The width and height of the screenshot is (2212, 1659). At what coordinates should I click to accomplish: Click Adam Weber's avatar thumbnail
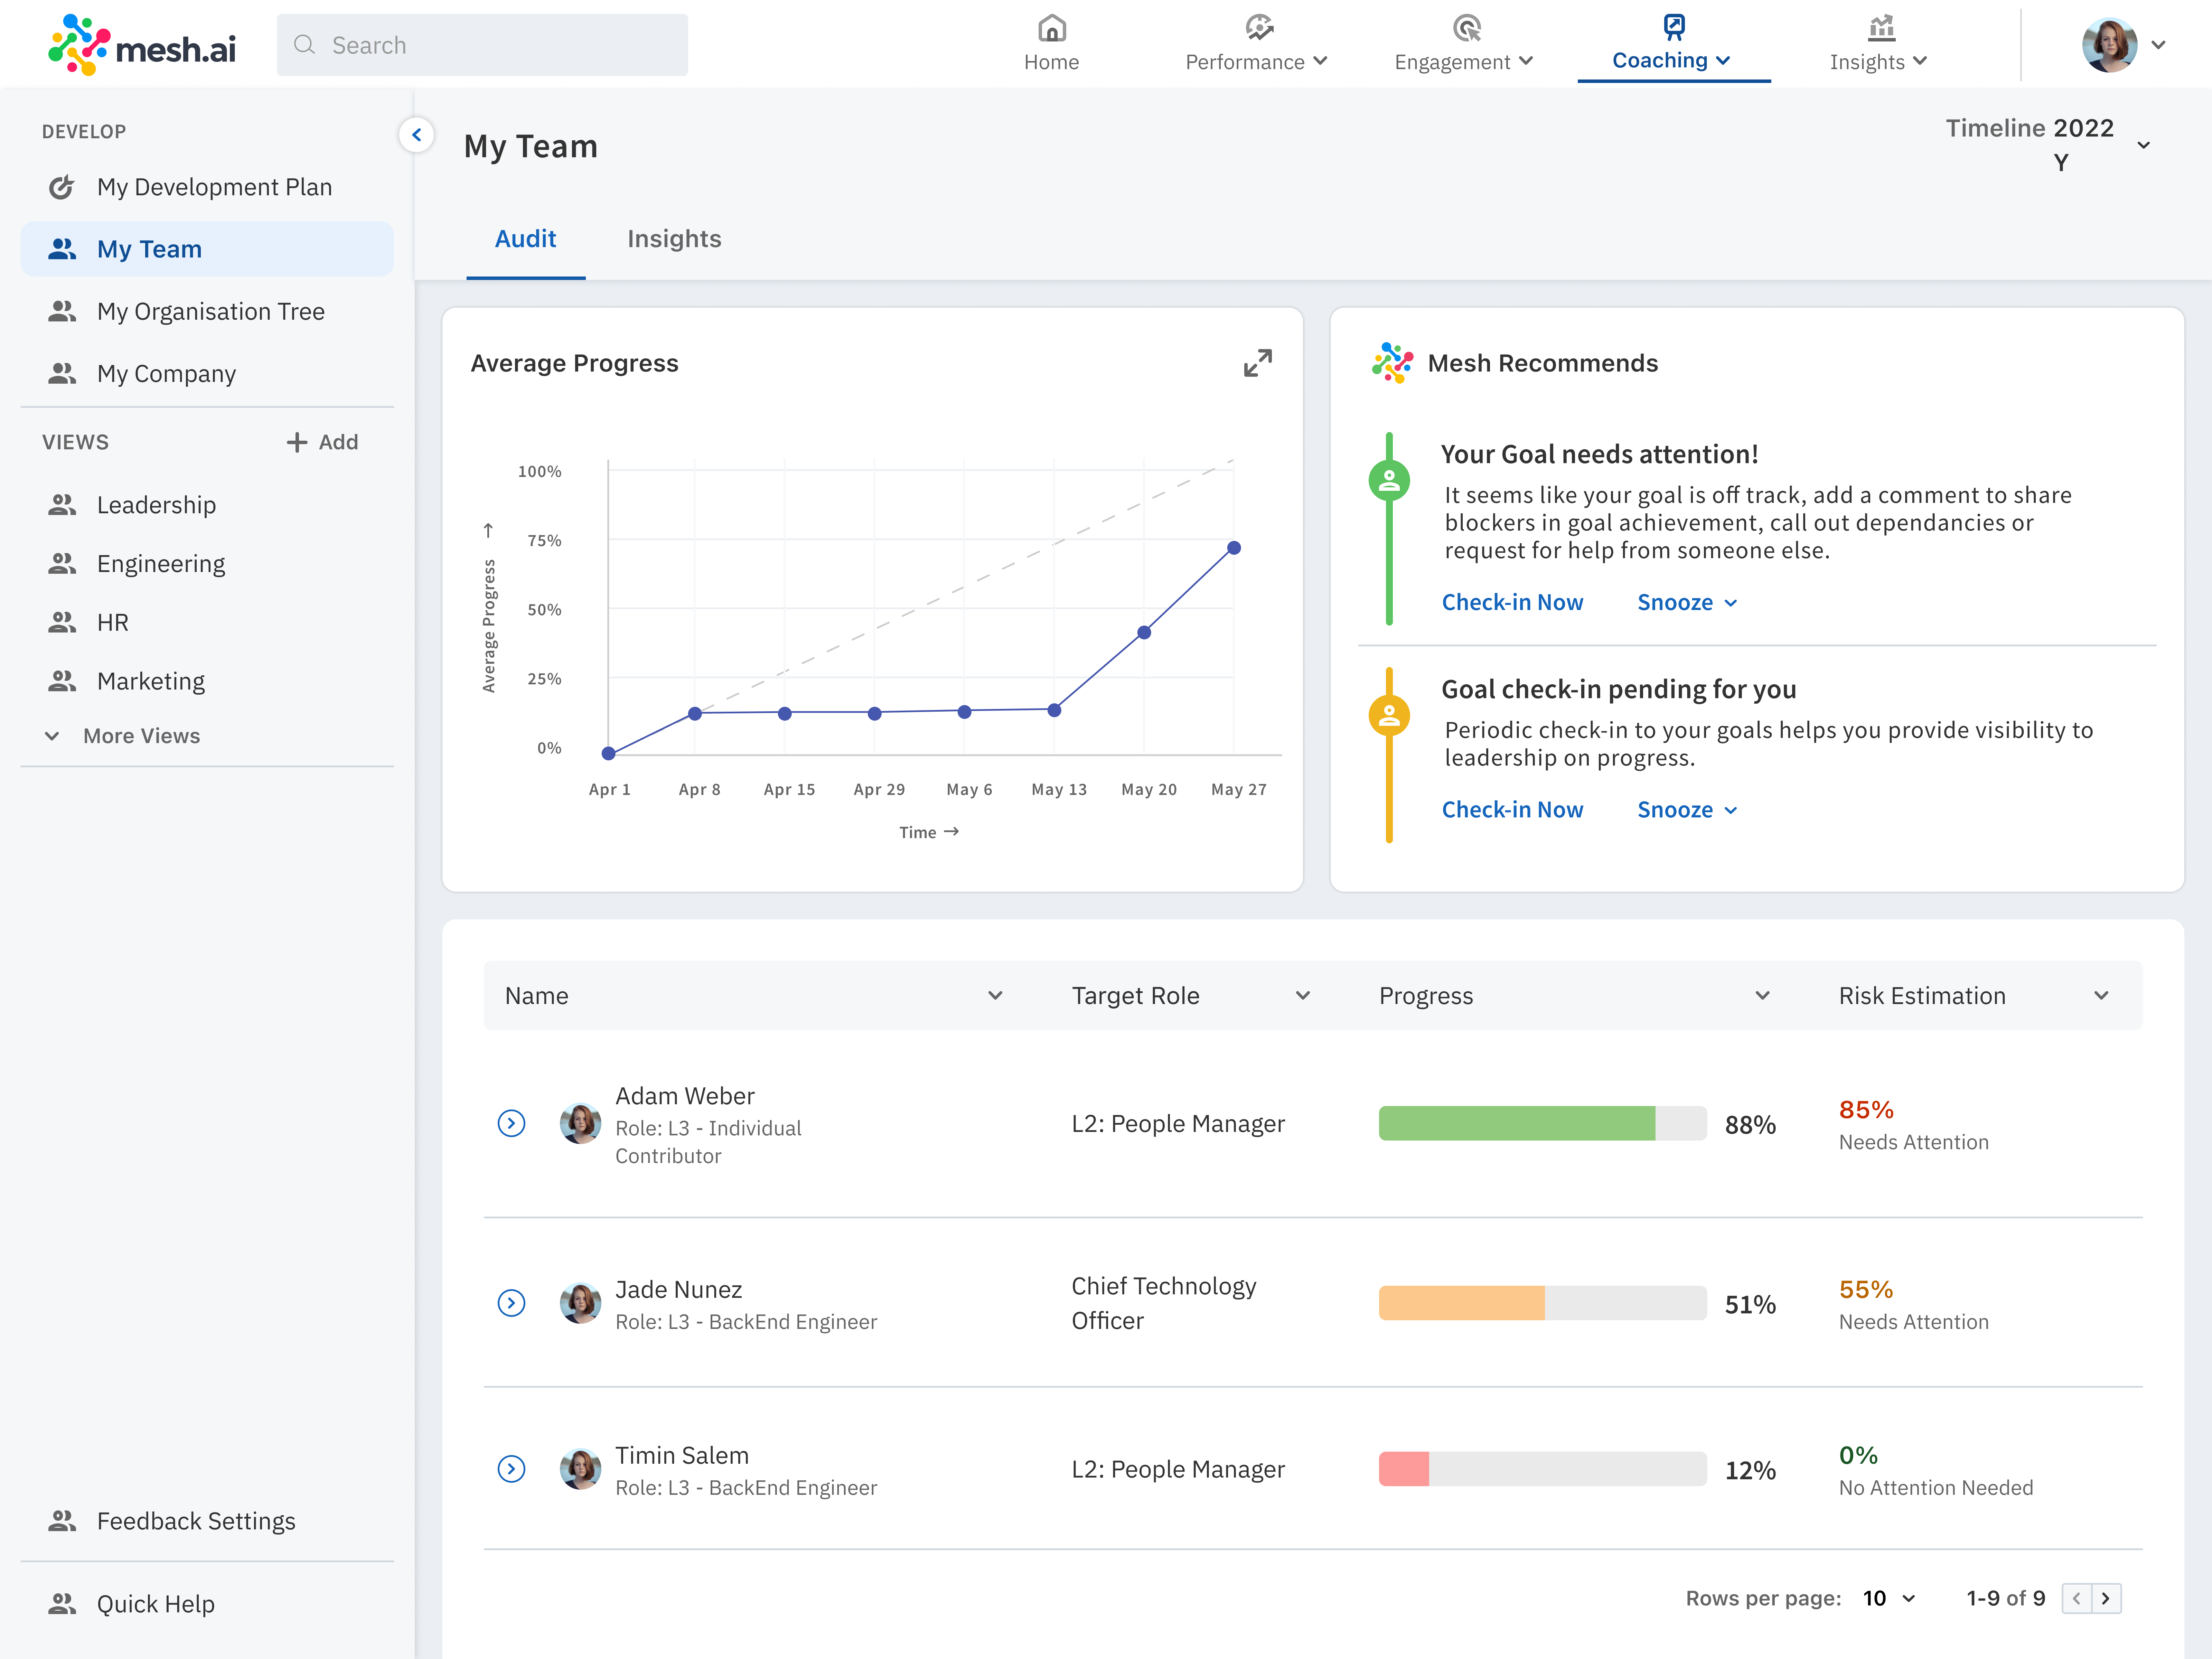pos(580,1123)
